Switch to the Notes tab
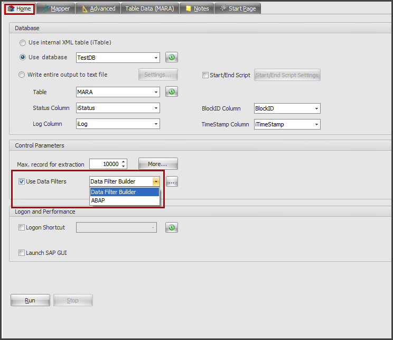393x340 pixels. coord(196,9)
